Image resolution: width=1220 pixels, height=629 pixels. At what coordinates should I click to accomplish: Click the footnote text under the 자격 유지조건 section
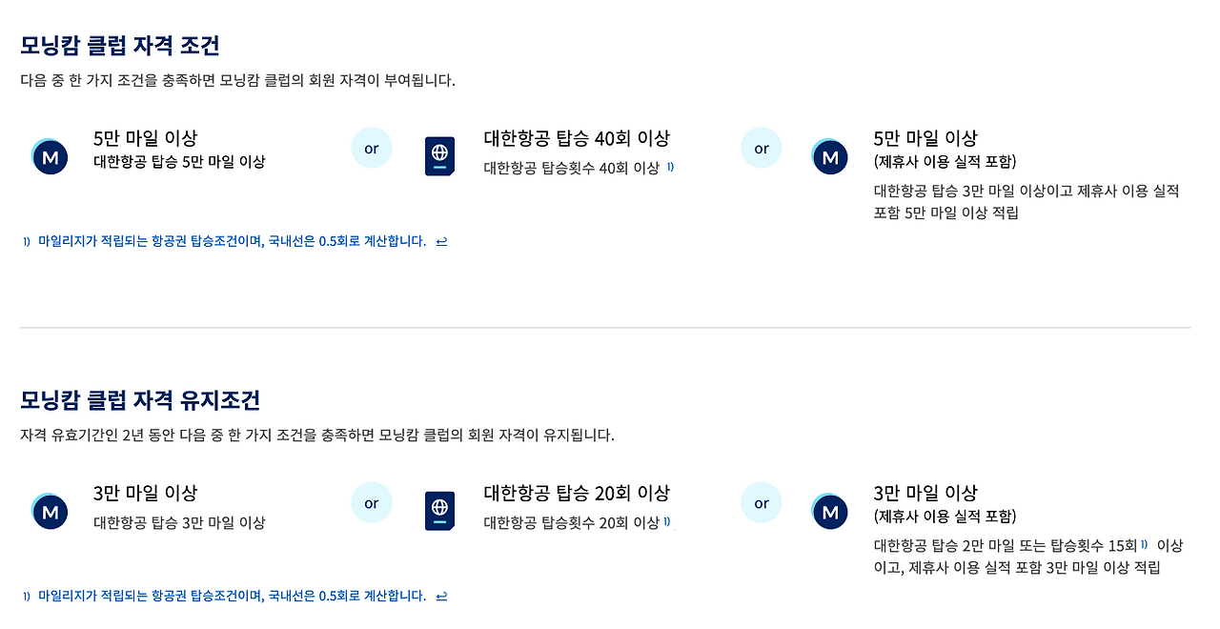point(232,596)
